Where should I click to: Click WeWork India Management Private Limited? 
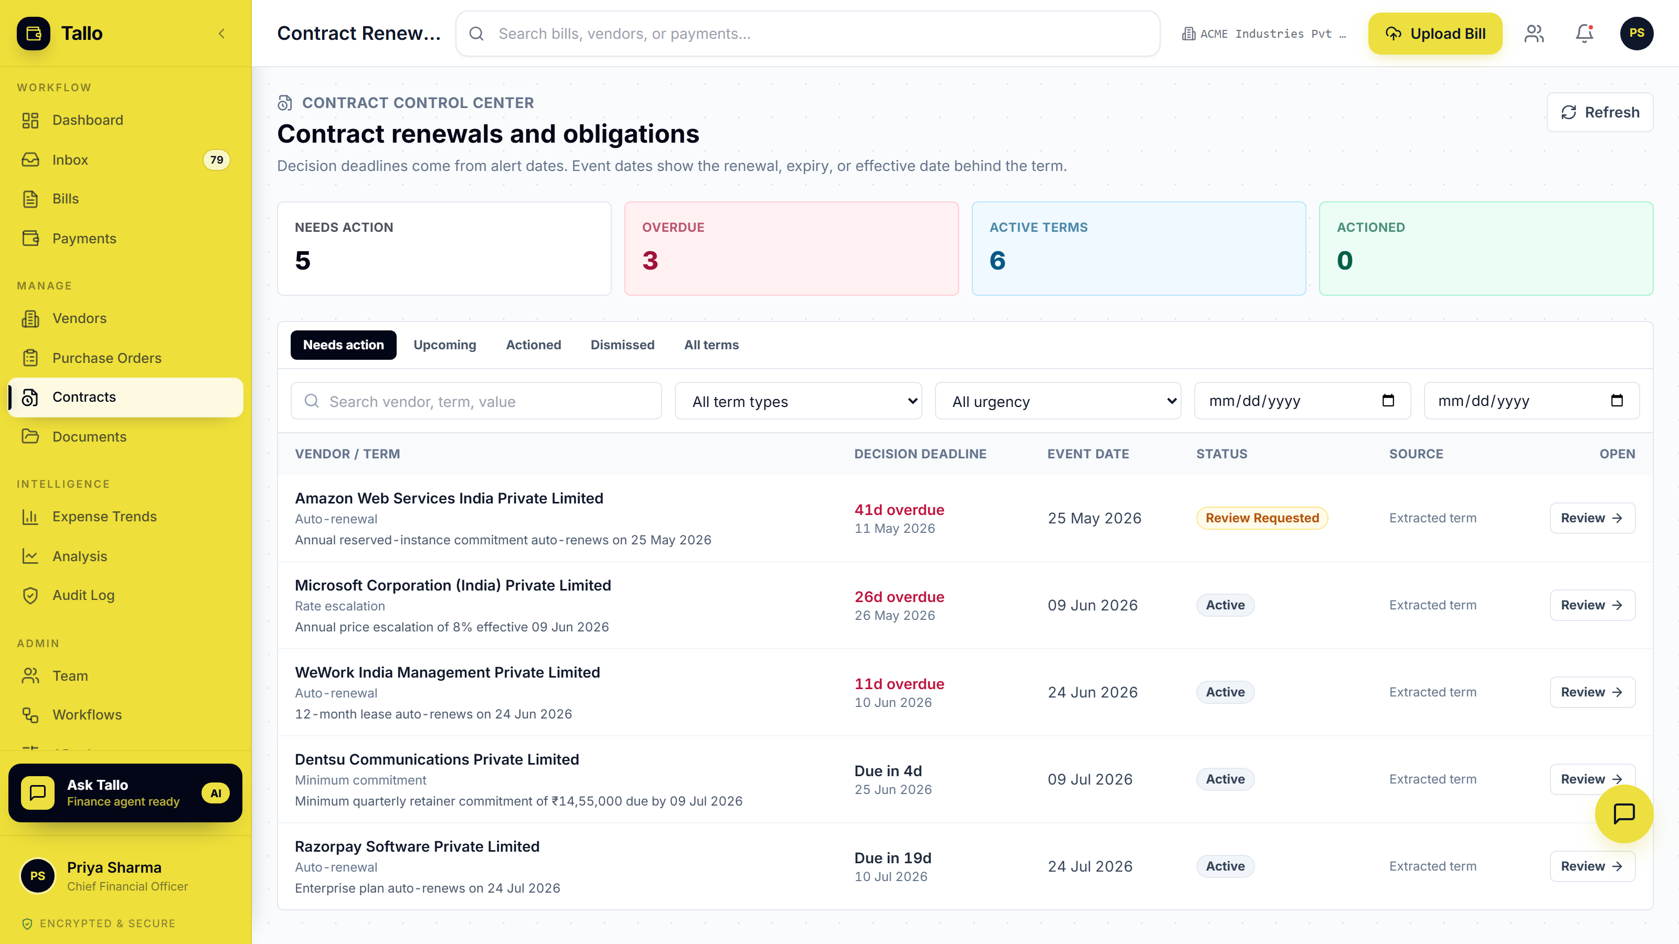447,672
